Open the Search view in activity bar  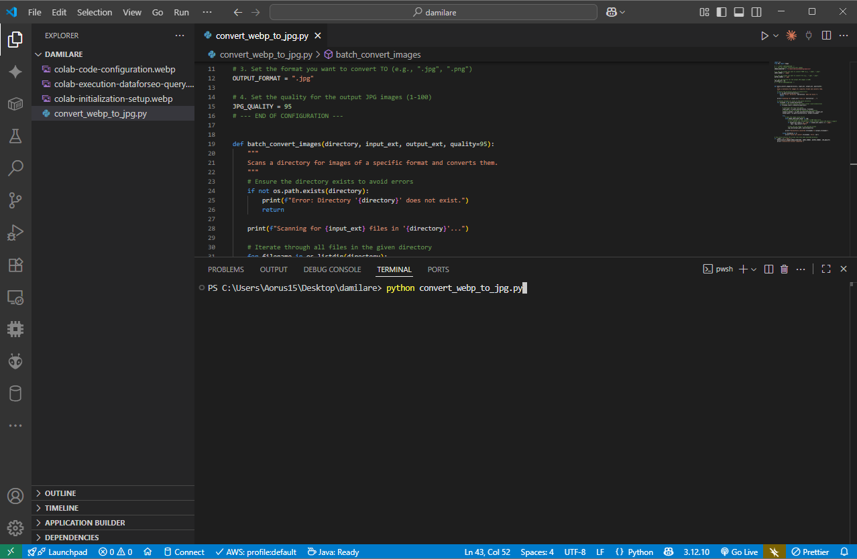coord(15,168)
